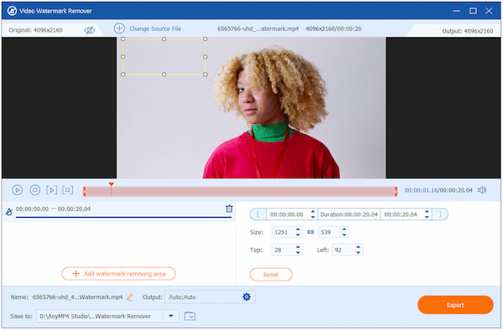Decrease width size with down arrow
The width and height of the screenshot is (503, 330).
pyautogui.click(x=298, y=235)
